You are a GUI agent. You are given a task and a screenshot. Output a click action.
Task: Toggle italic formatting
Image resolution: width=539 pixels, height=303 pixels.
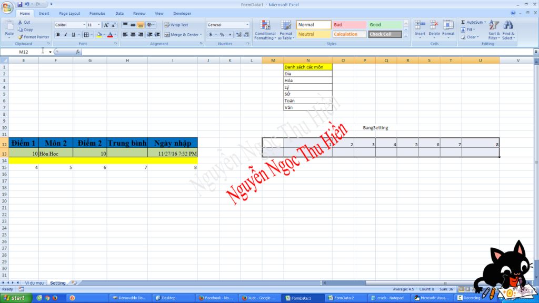pos(66,35)
